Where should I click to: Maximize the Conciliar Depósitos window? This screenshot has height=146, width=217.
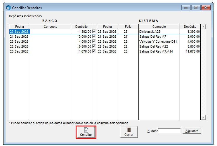tap(196, 8)
